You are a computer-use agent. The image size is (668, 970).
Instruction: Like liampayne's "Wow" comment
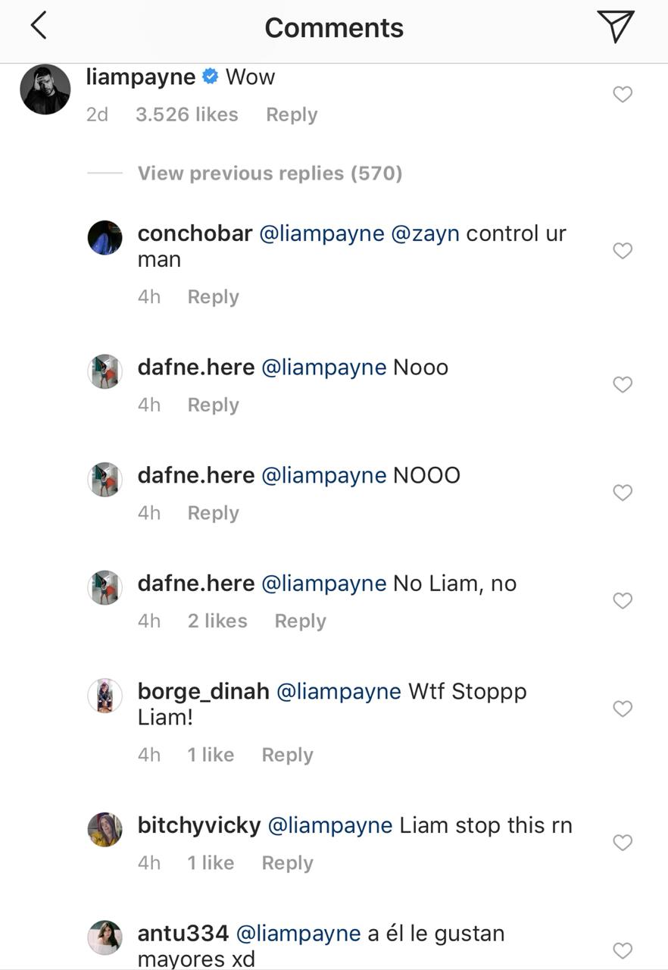622,95
